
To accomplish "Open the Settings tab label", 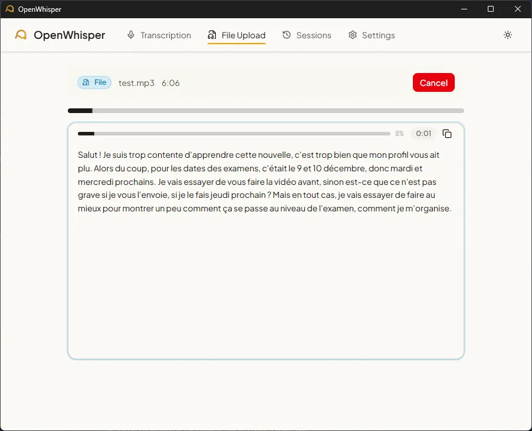I will 378,35.
